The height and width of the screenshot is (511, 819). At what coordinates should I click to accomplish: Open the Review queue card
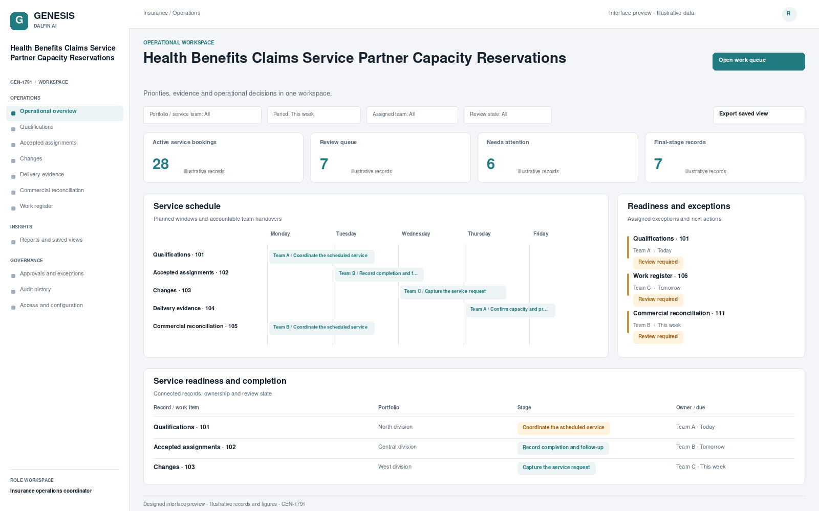click(391, 157)
